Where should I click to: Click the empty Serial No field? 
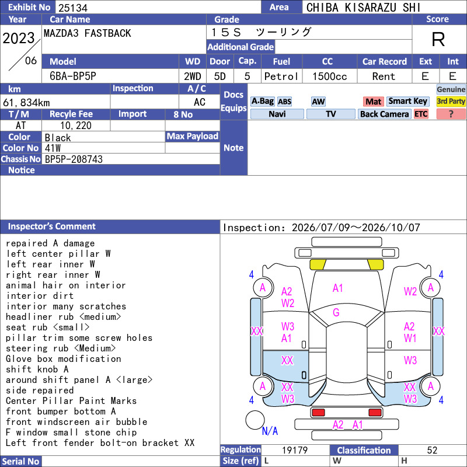[x=131, y=461]
